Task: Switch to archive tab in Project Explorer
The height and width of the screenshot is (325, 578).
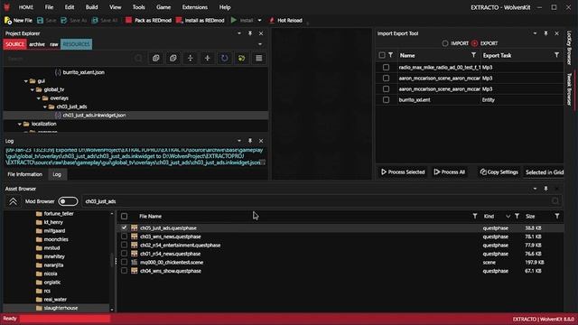Action: 37,44
